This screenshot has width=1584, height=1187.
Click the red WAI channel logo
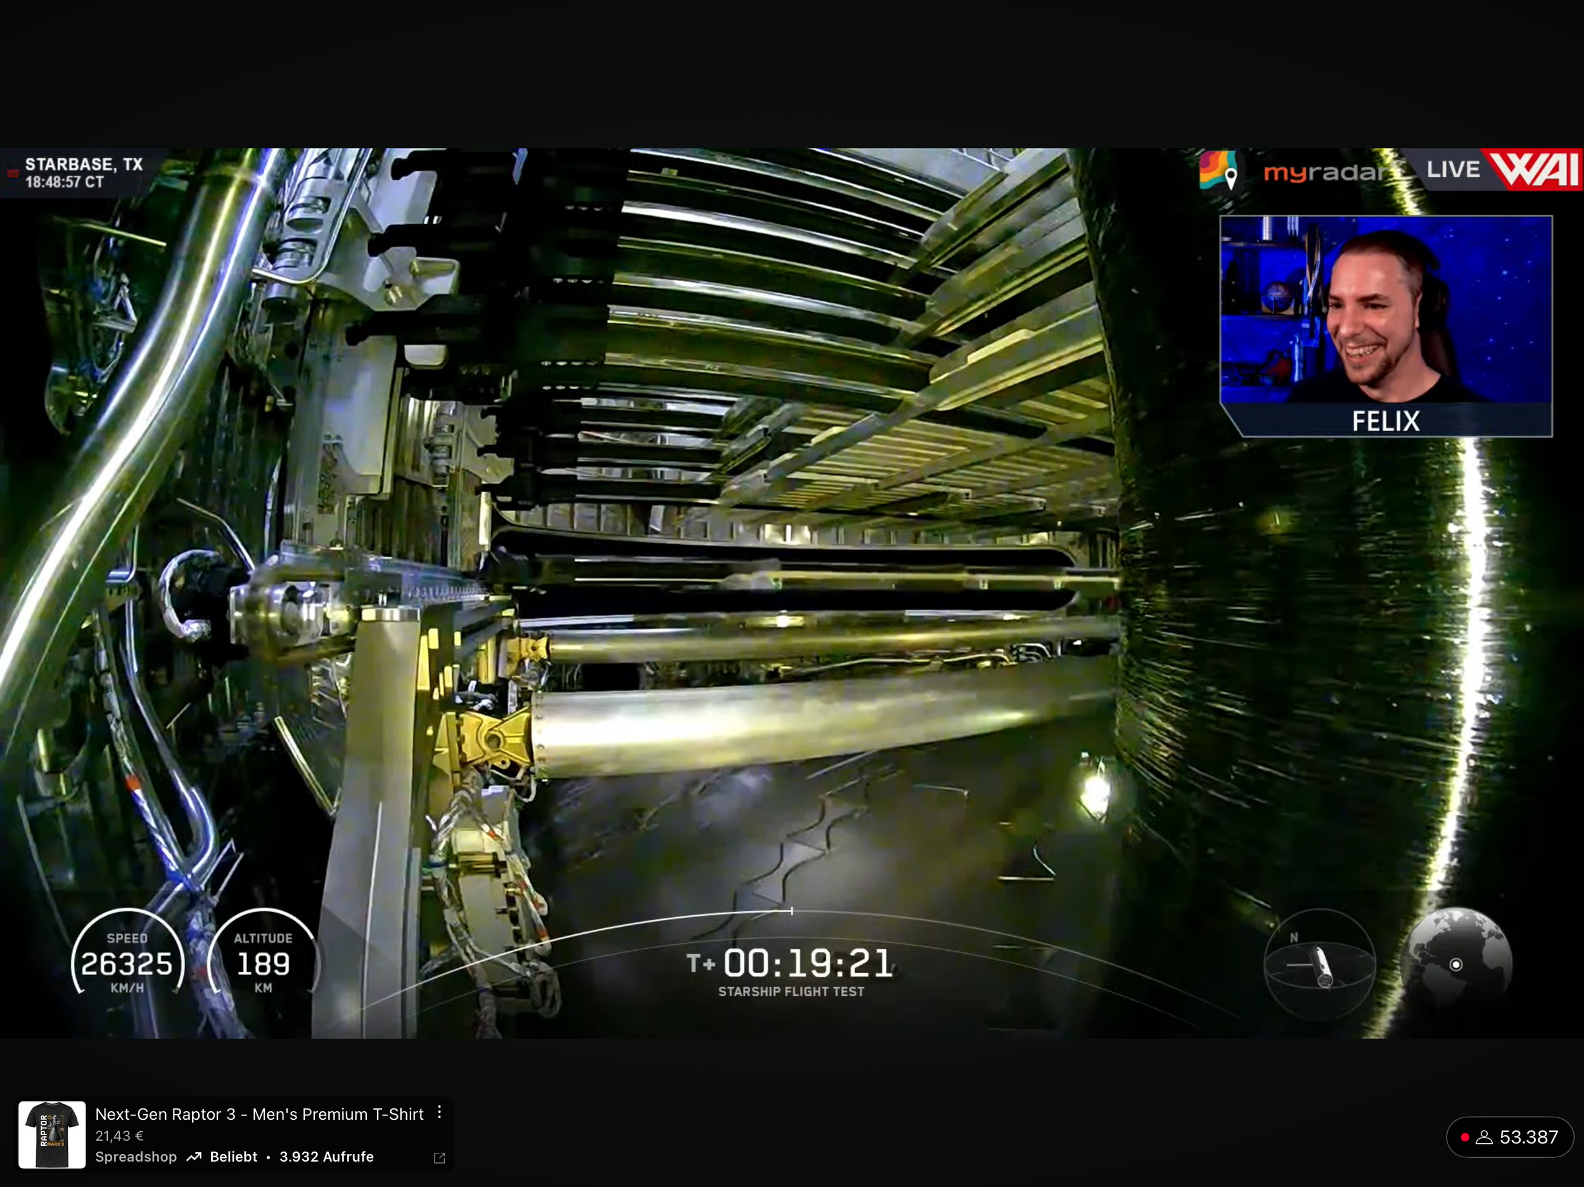point(1535,169)
